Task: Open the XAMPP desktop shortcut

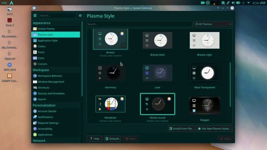Action: click(10, 77)
